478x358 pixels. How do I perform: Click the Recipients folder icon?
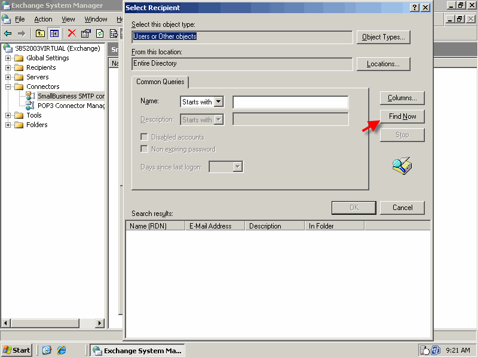point(19,67)
